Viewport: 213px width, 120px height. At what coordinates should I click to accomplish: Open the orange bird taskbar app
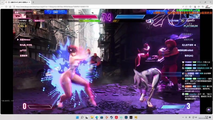pyautogui.click(x=106, y=117)
